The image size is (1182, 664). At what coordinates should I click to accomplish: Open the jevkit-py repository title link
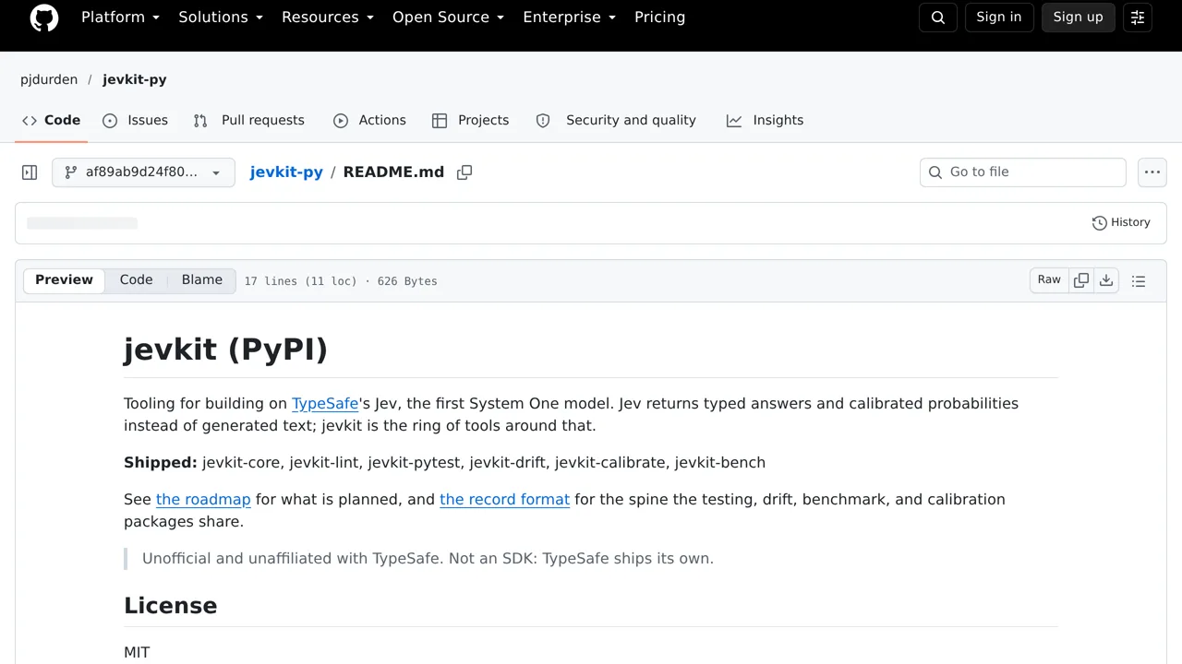pyautogui.click(x=135, y=80)
